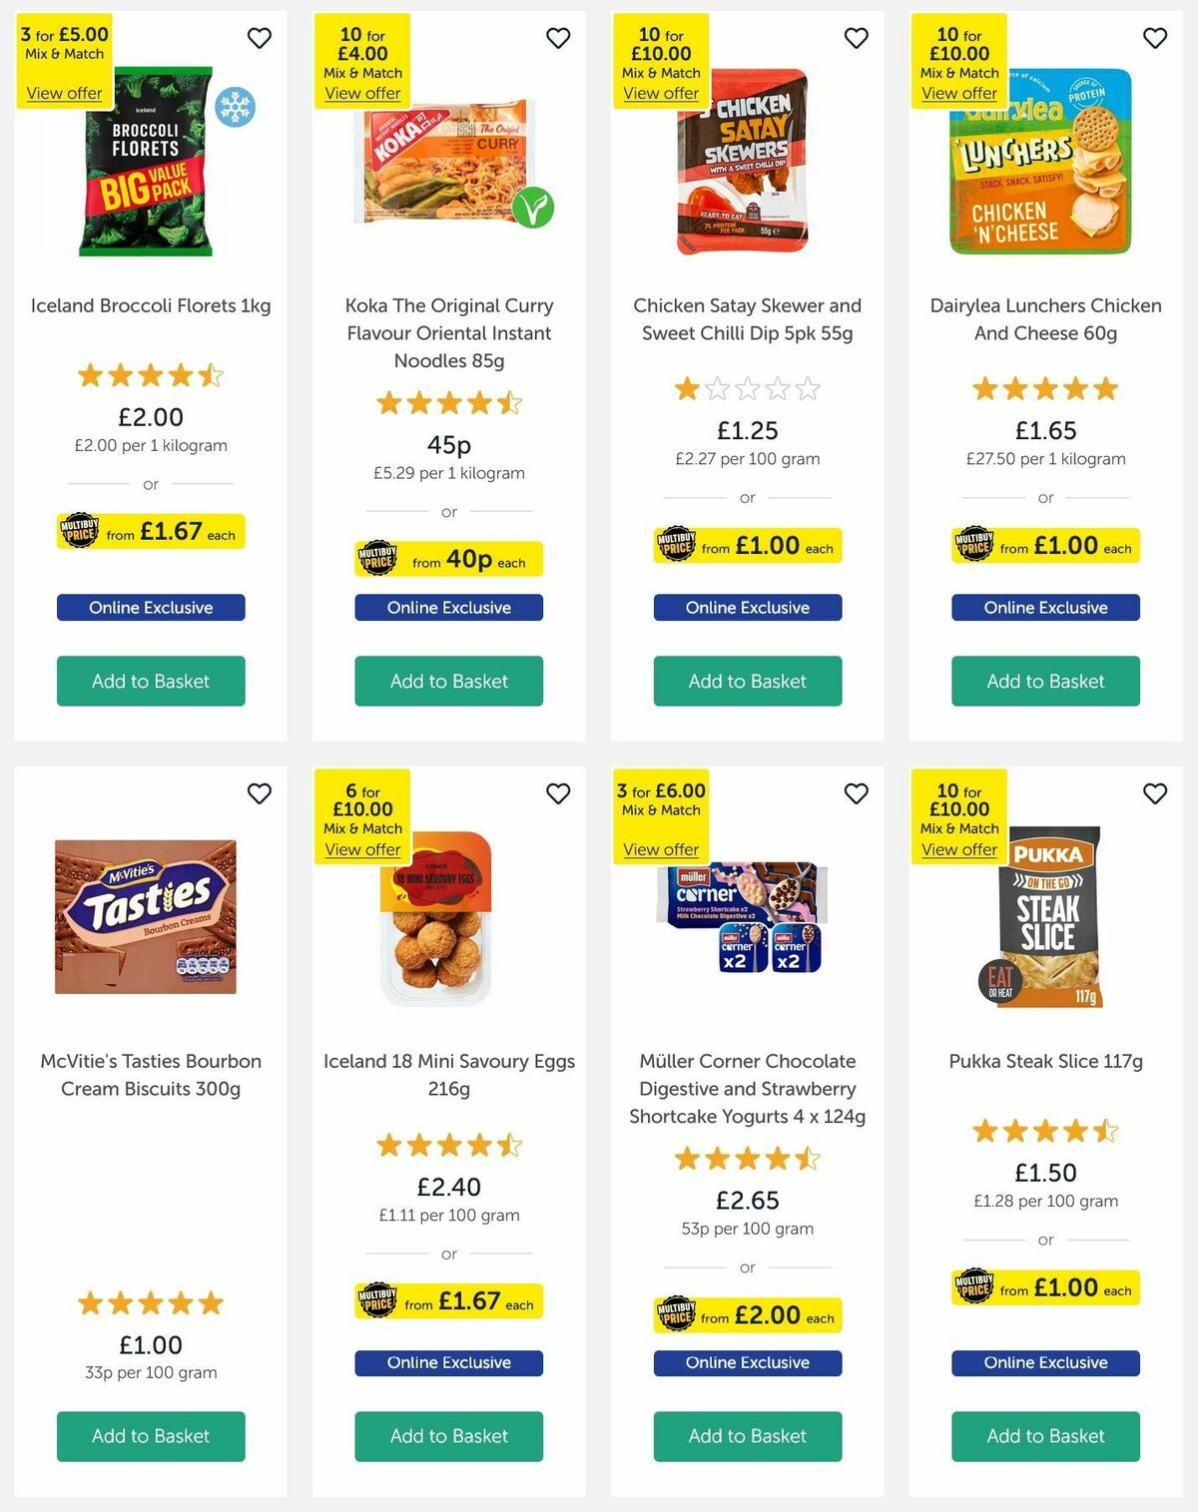Open the 3 for £6.00 Müller View offer link

(x=661, y=848)
